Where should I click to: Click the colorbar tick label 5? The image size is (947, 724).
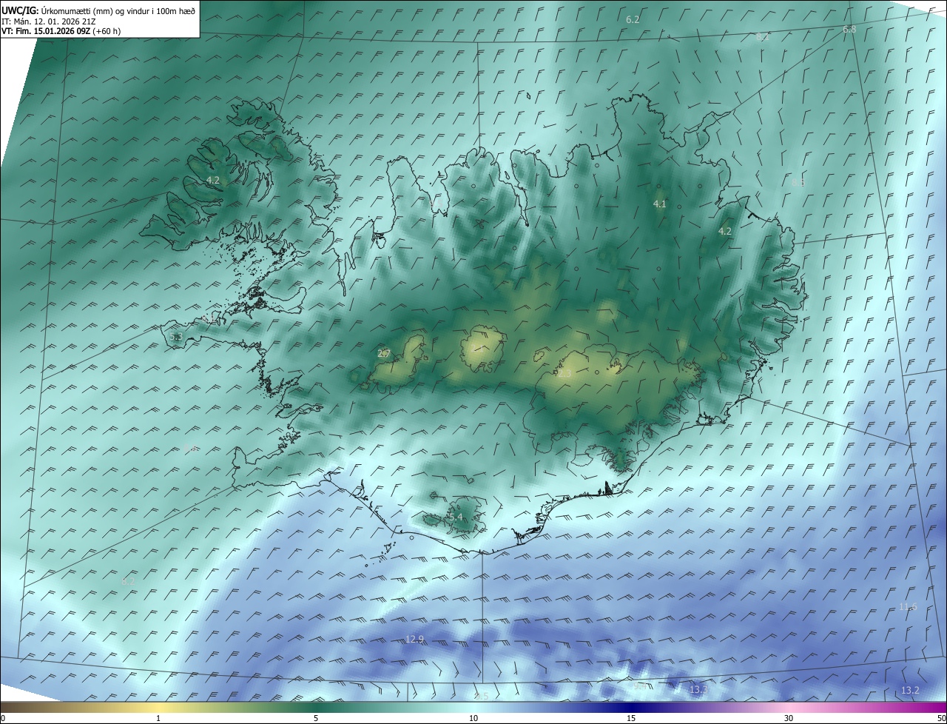pyautogui.click(x=316, y=718)
